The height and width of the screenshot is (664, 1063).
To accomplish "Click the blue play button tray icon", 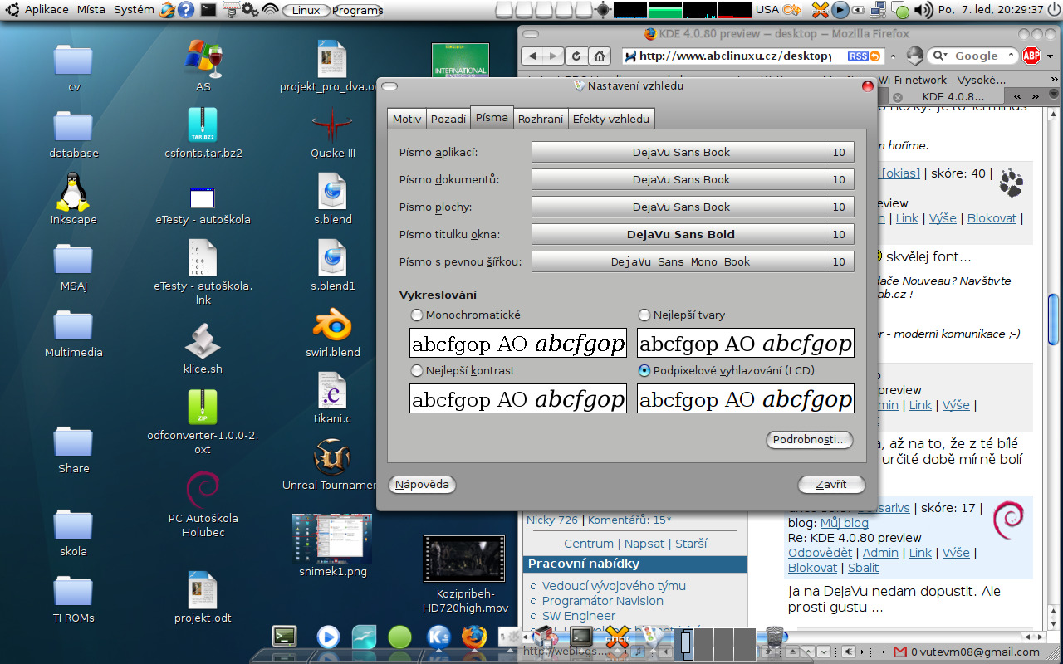I will point(840,10).
